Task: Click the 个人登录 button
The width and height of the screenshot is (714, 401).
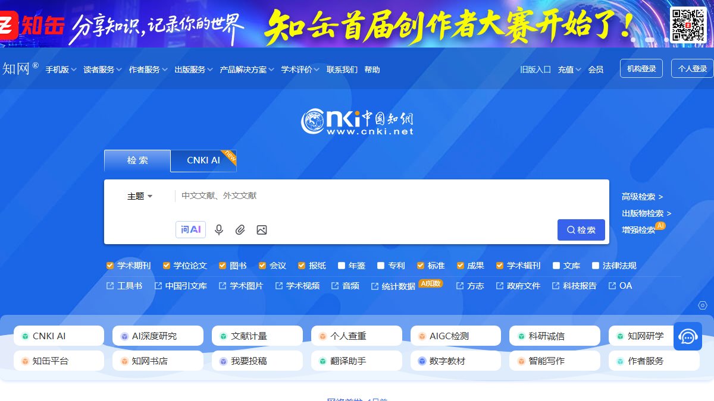Action: coord(693,68)
